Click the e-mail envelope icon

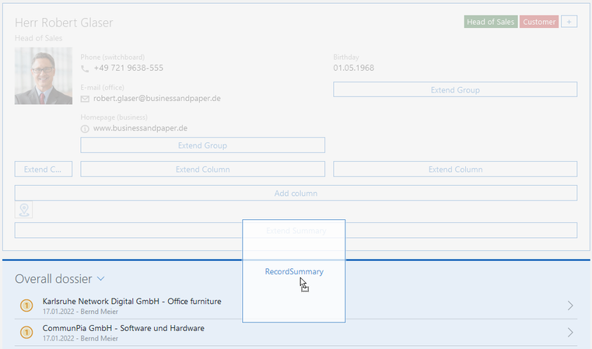click(86, 99)
